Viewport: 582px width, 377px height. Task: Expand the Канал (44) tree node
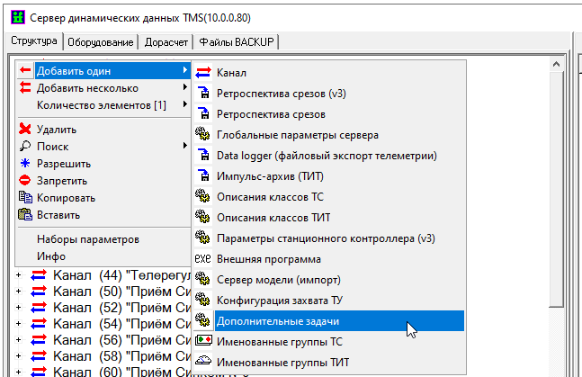click(19, 274)
